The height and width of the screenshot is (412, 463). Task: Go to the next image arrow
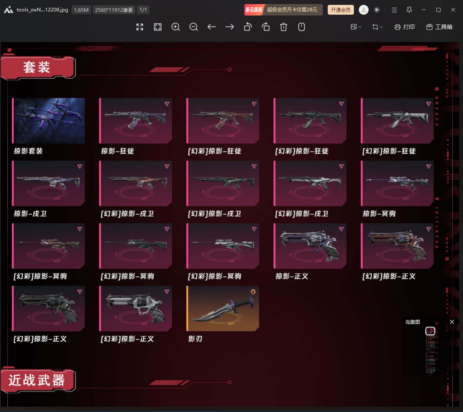coord(230,27)
